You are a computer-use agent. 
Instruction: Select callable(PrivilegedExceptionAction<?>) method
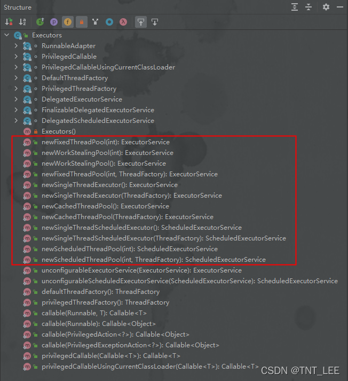(x=130, y=345)
